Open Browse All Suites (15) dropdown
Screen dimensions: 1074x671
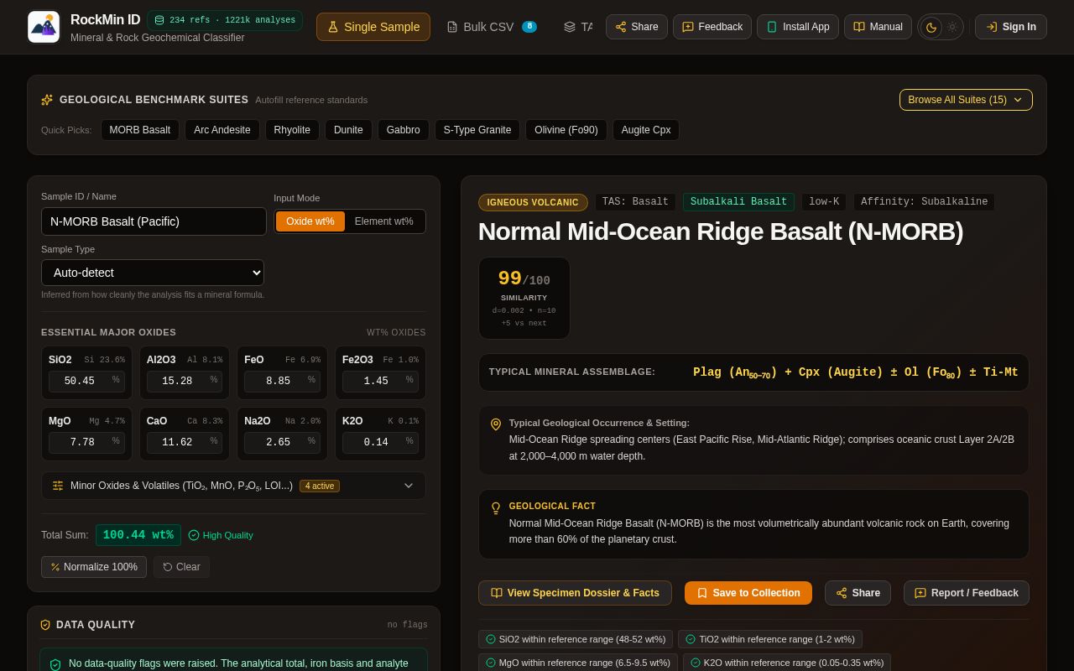(966, 100)
